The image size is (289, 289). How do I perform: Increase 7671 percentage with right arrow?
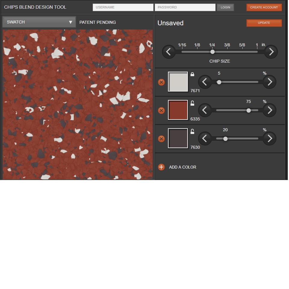point(269,82)
